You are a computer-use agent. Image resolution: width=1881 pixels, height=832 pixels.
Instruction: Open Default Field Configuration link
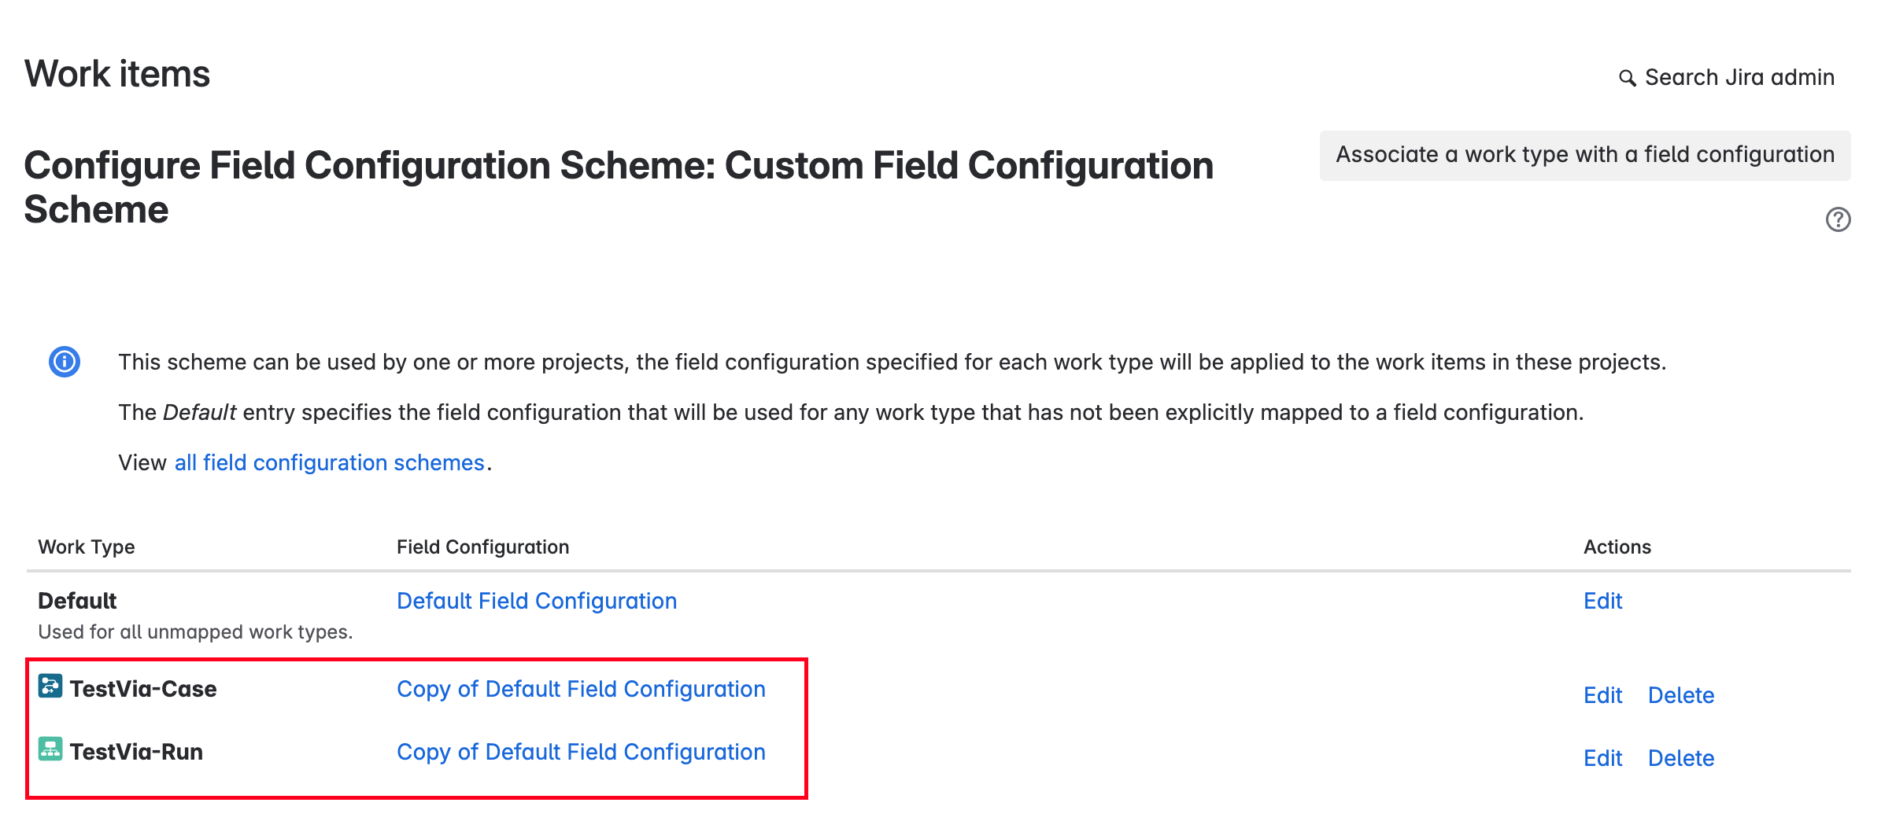536,601
